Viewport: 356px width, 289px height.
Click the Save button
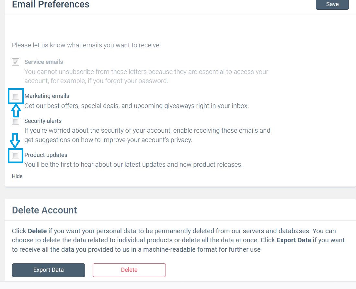tap(332, 5)
